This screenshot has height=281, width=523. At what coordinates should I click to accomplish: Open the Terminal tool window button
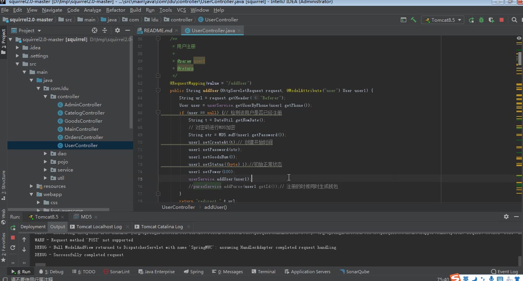point(263,272)
